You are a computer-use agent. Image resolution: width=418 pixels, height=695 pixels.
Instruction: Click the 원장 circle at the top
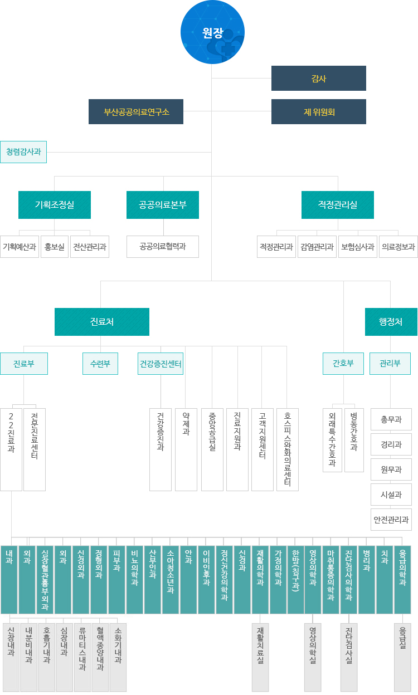[212, 32]
